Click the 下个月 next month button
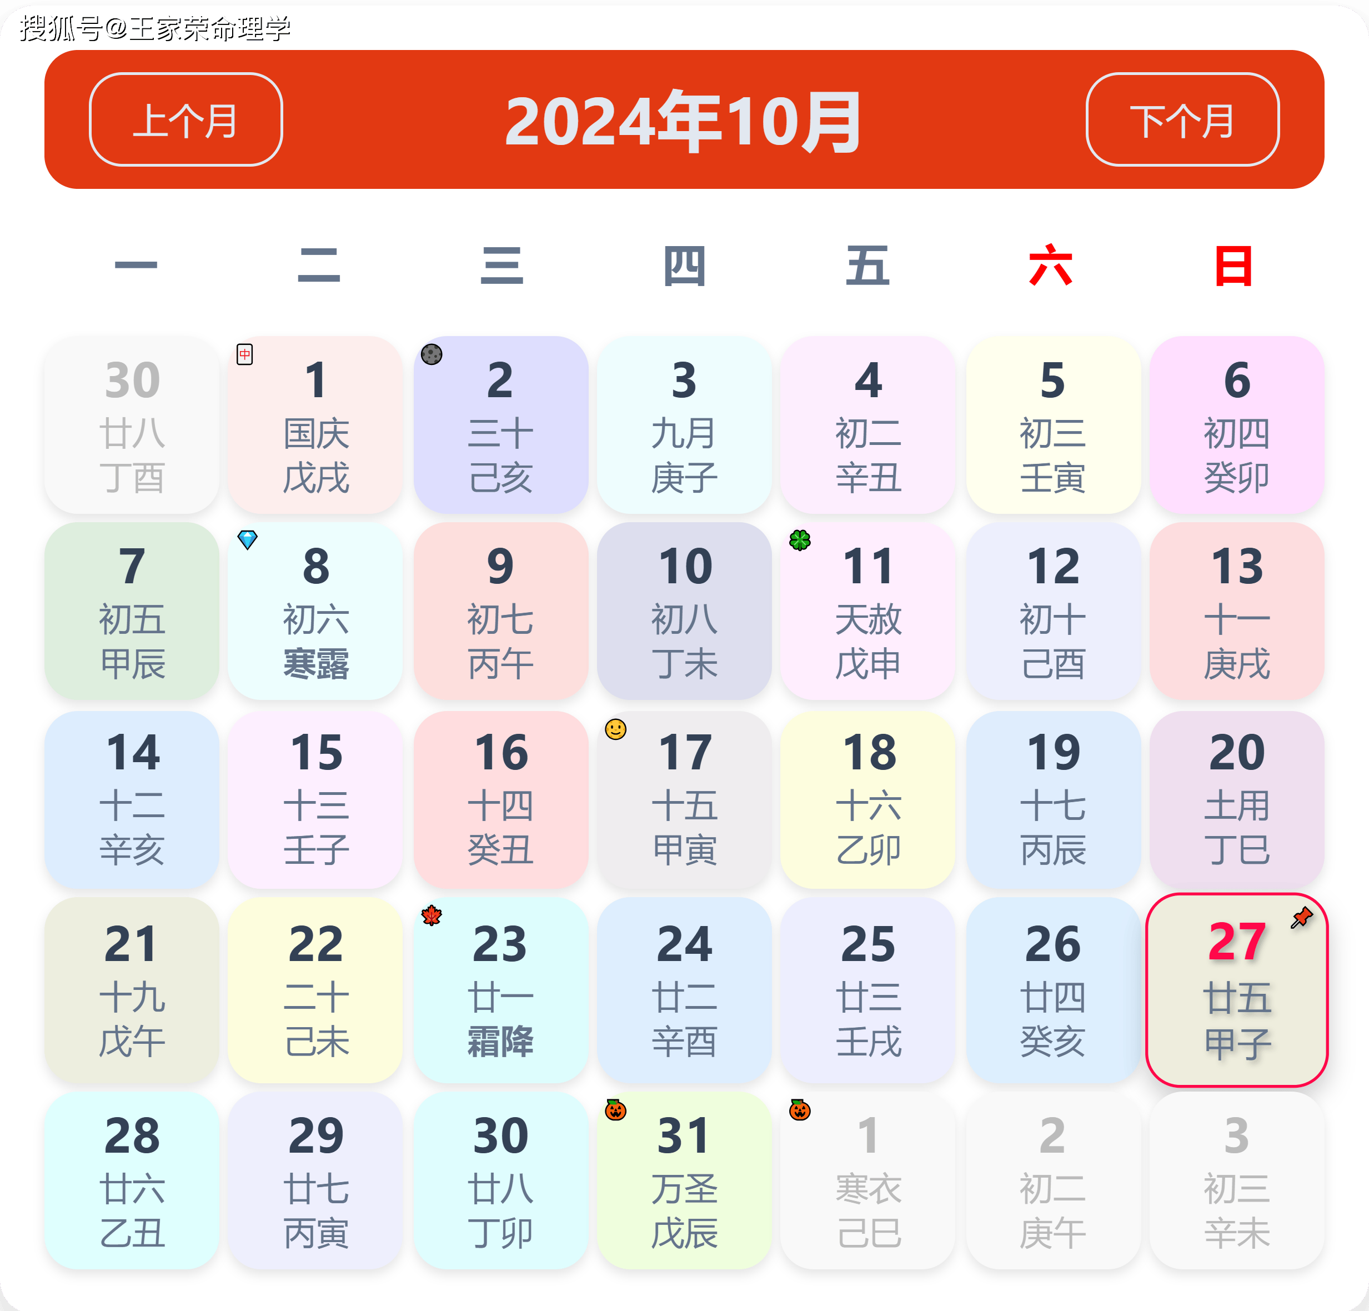Screen dimensions: 1369x1311 coord(1182,119)
